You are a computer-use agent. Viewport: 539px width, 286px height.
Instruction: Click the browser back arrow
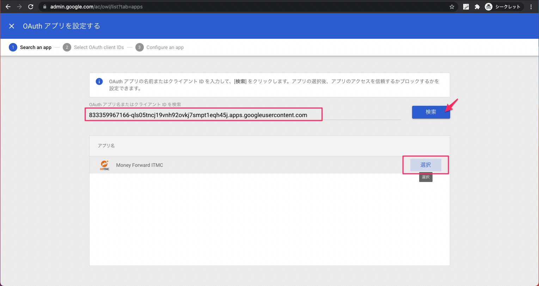[x=8, y=7]
